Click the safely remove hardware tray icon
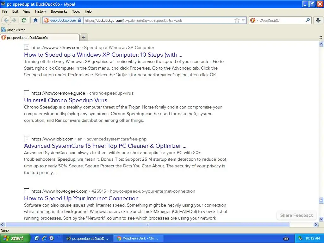 pyautogui.click(x=301, y=239)
